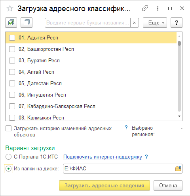Open the Еще dropdown menu
Image resolution: width=190 pixels, height=196 pixels.
pyautogui.click(x=155, y=22)
